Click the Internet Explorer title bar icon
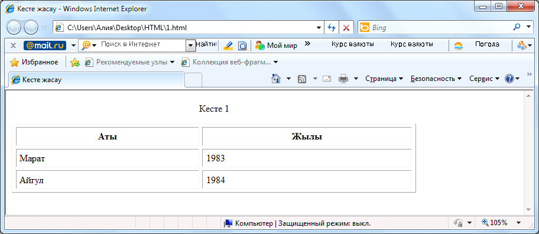Viewport: 539px width, 234px height. tap(10, 9)
